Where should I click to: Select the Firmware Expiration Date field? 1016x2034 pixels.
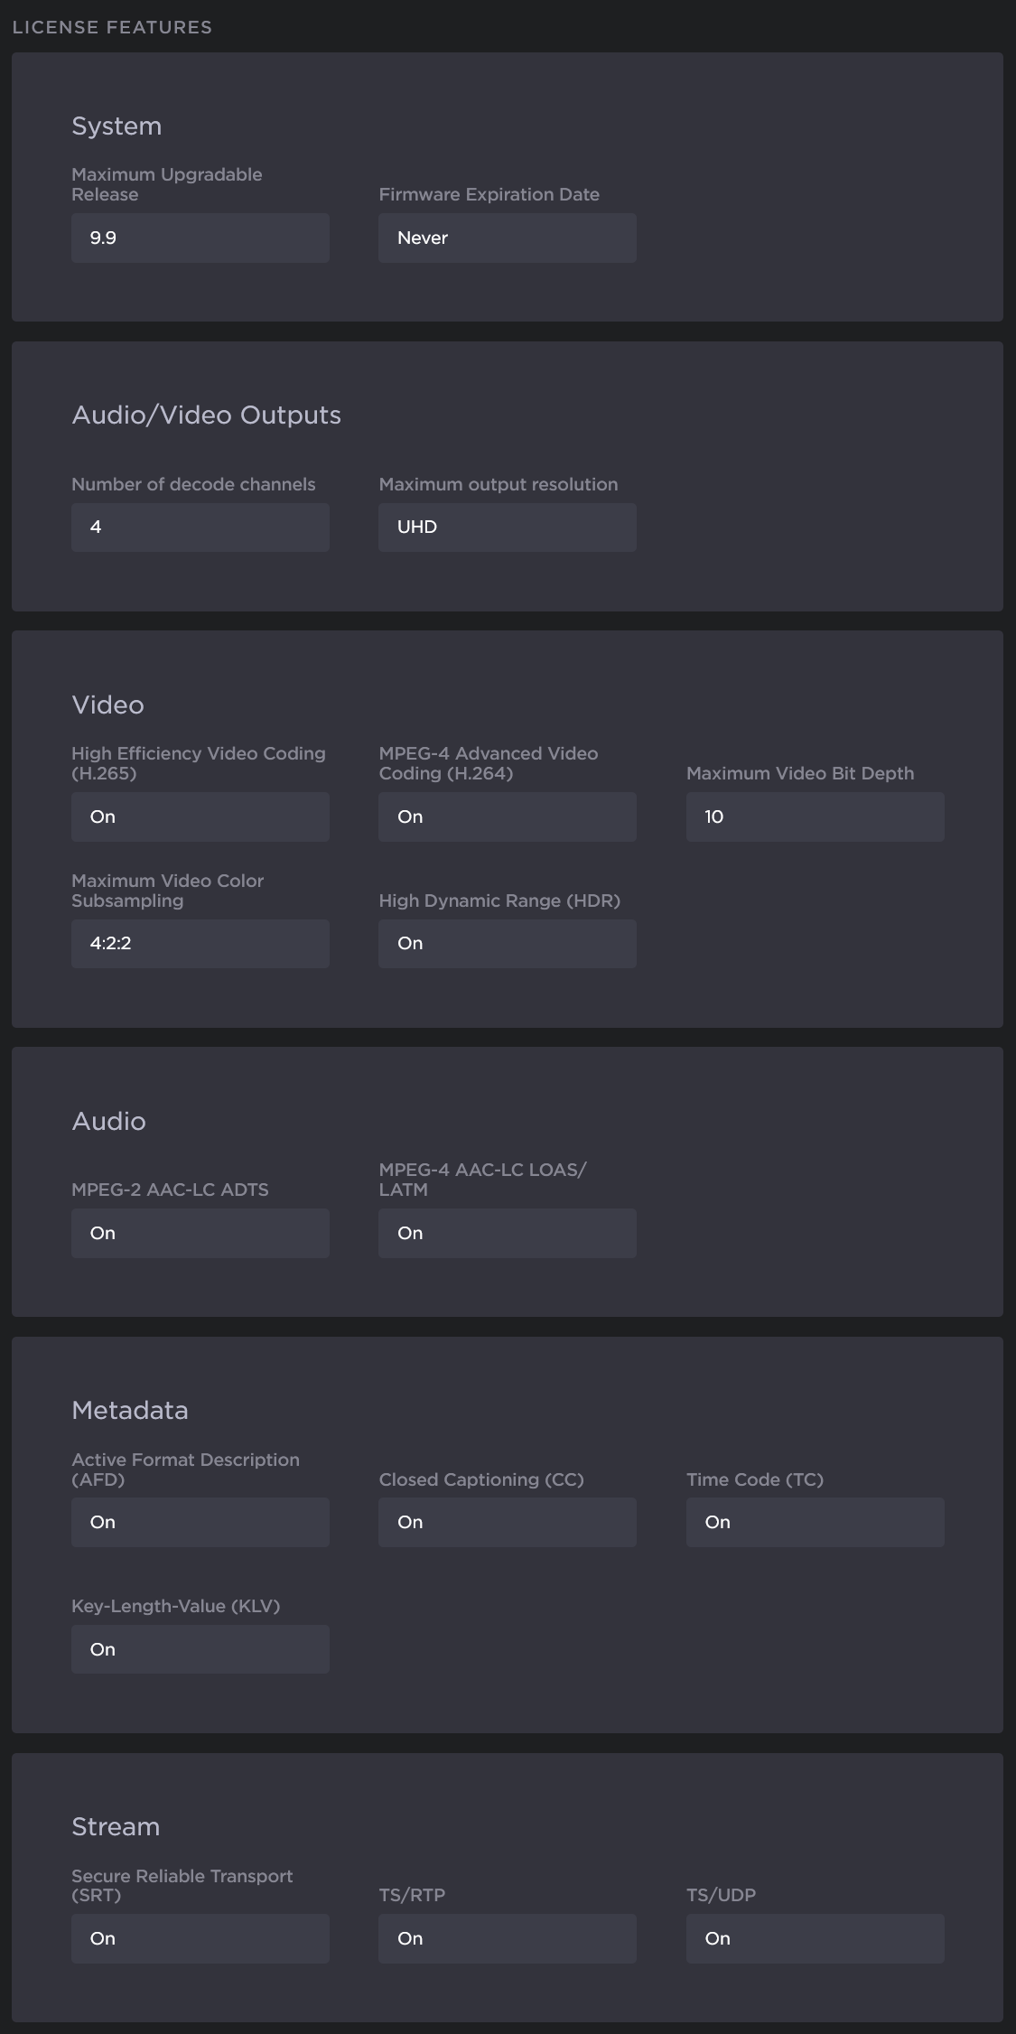507,238
